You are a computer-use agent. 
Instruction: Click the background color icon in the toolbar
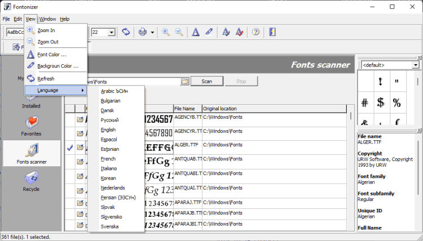pos(209,32)
